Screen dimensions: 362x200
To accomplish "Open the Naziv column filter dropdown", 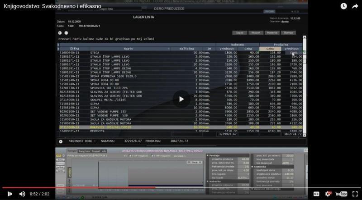I will 168,49.
